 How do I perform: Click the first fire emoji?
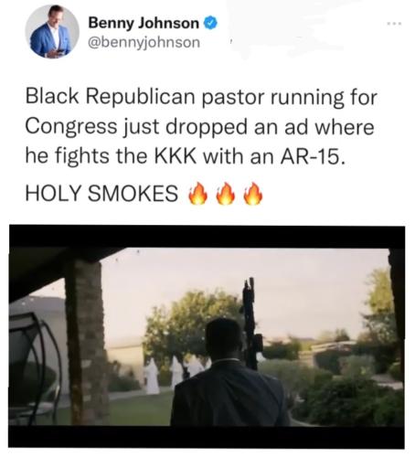coord(198,193)
